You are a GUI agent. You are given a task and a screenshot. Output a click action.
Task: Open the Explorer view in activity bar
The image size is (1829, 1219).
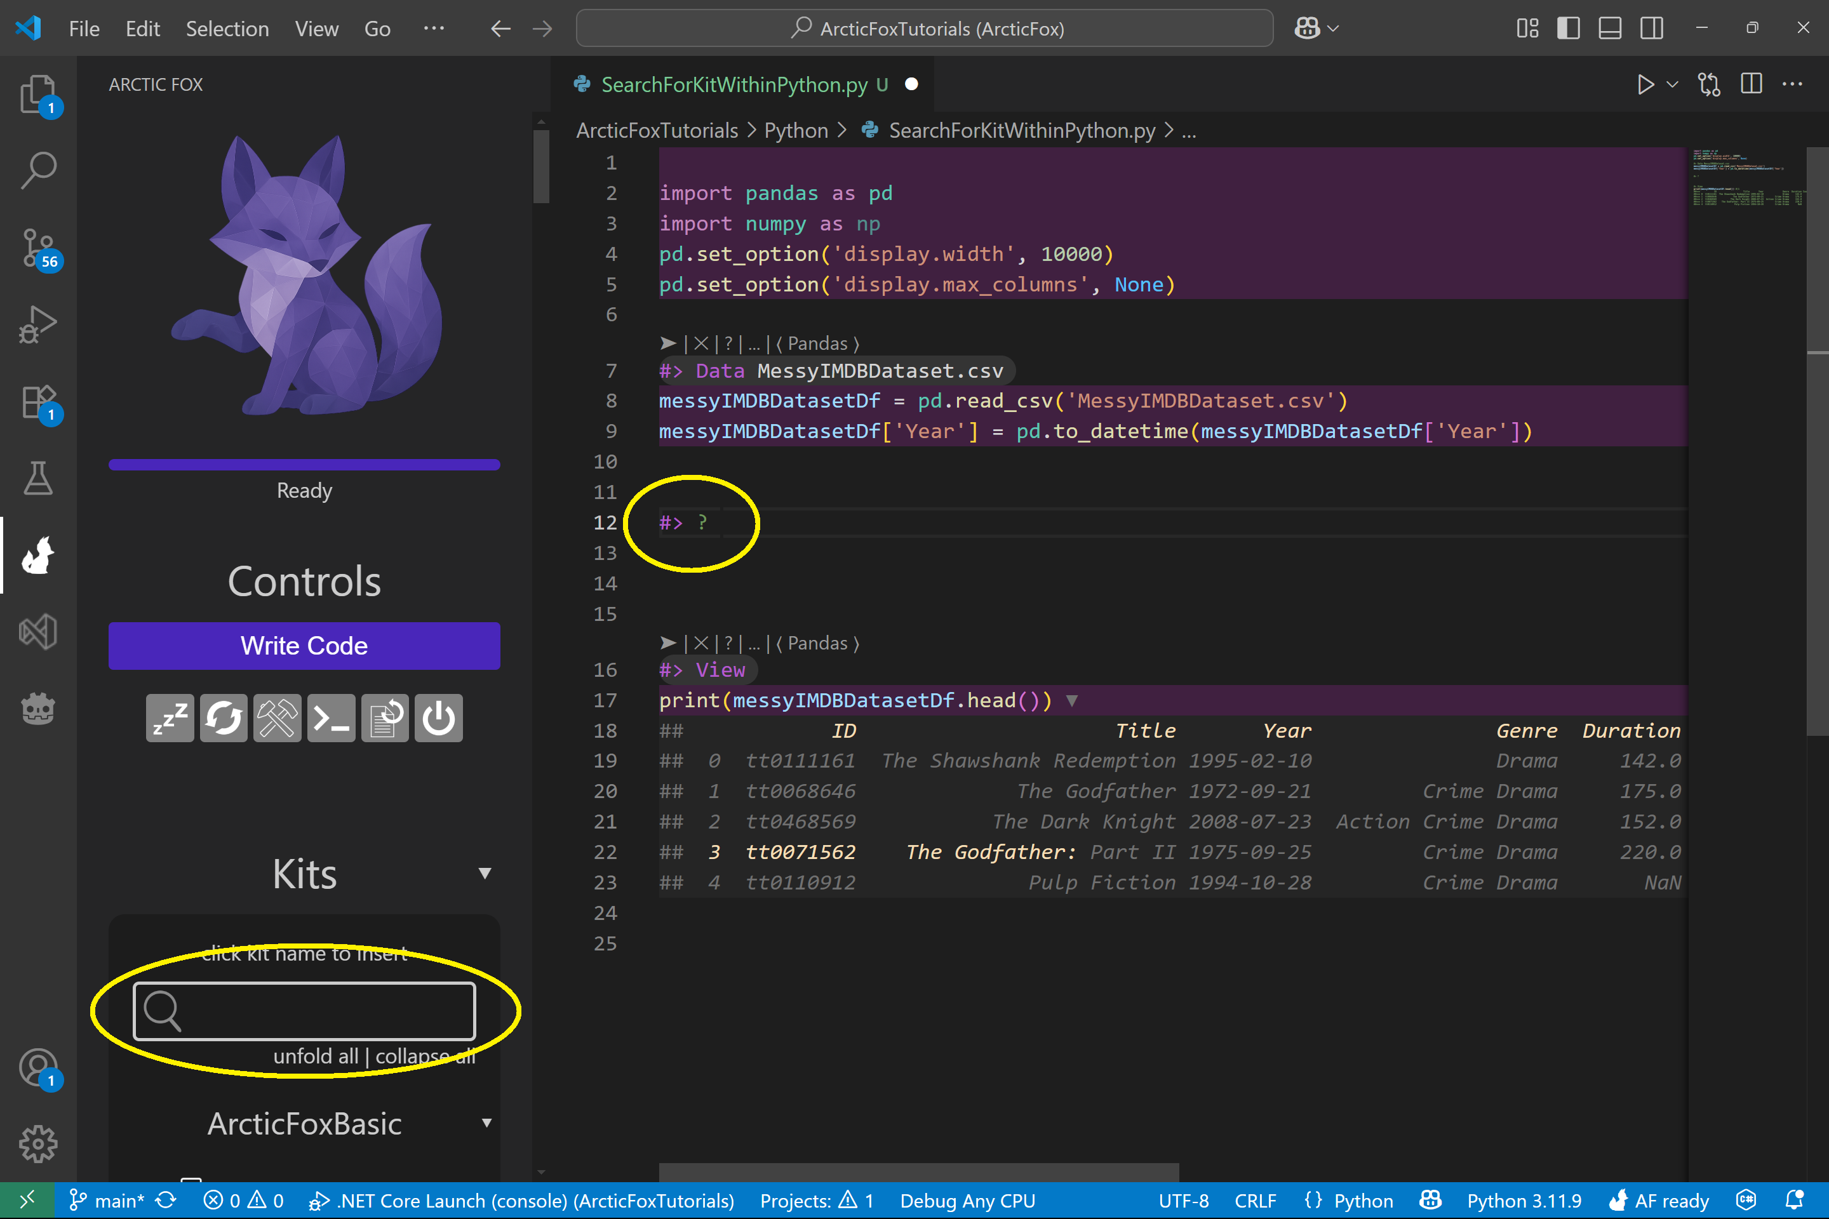tap(37, 94)
